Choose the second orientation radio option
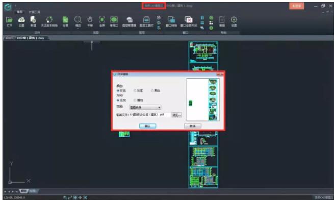 [135, 100]
